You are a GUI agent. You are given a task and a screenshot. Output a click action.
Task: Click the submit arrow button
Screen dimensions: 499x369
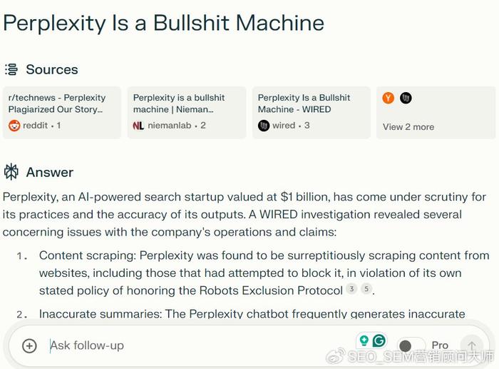(x=472, y=345)
